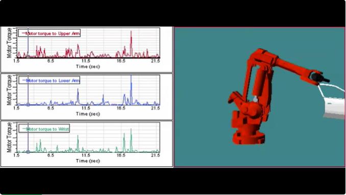Screen dimensions: 346x195
Task: Click Time (sec) label under Upper Arm plot
Action: pos(88,66)
